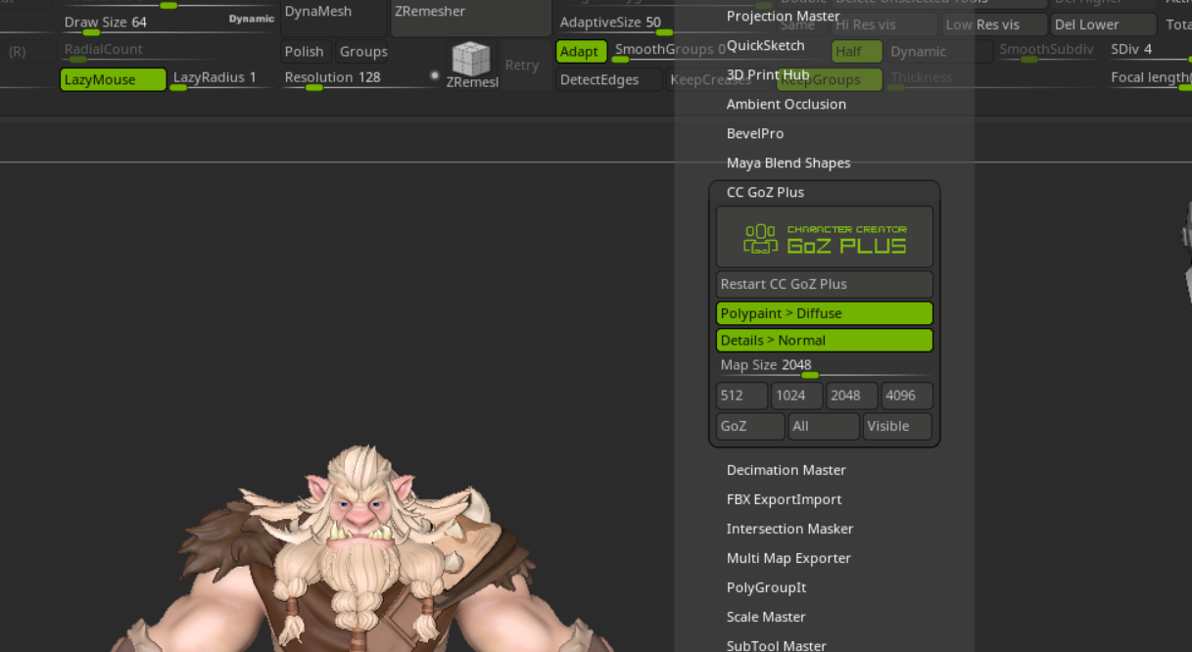
Task: Expand Maya Blend Shapes section
Action: [x=787, y=163]
